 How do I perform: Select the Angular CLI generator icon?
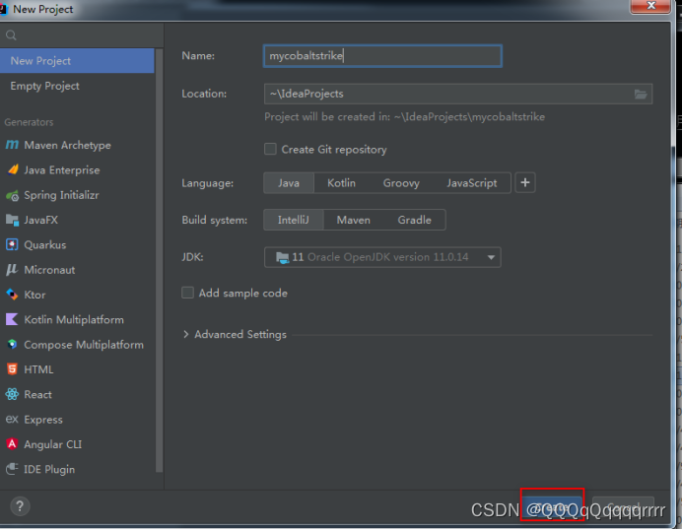tap(12, 444)
